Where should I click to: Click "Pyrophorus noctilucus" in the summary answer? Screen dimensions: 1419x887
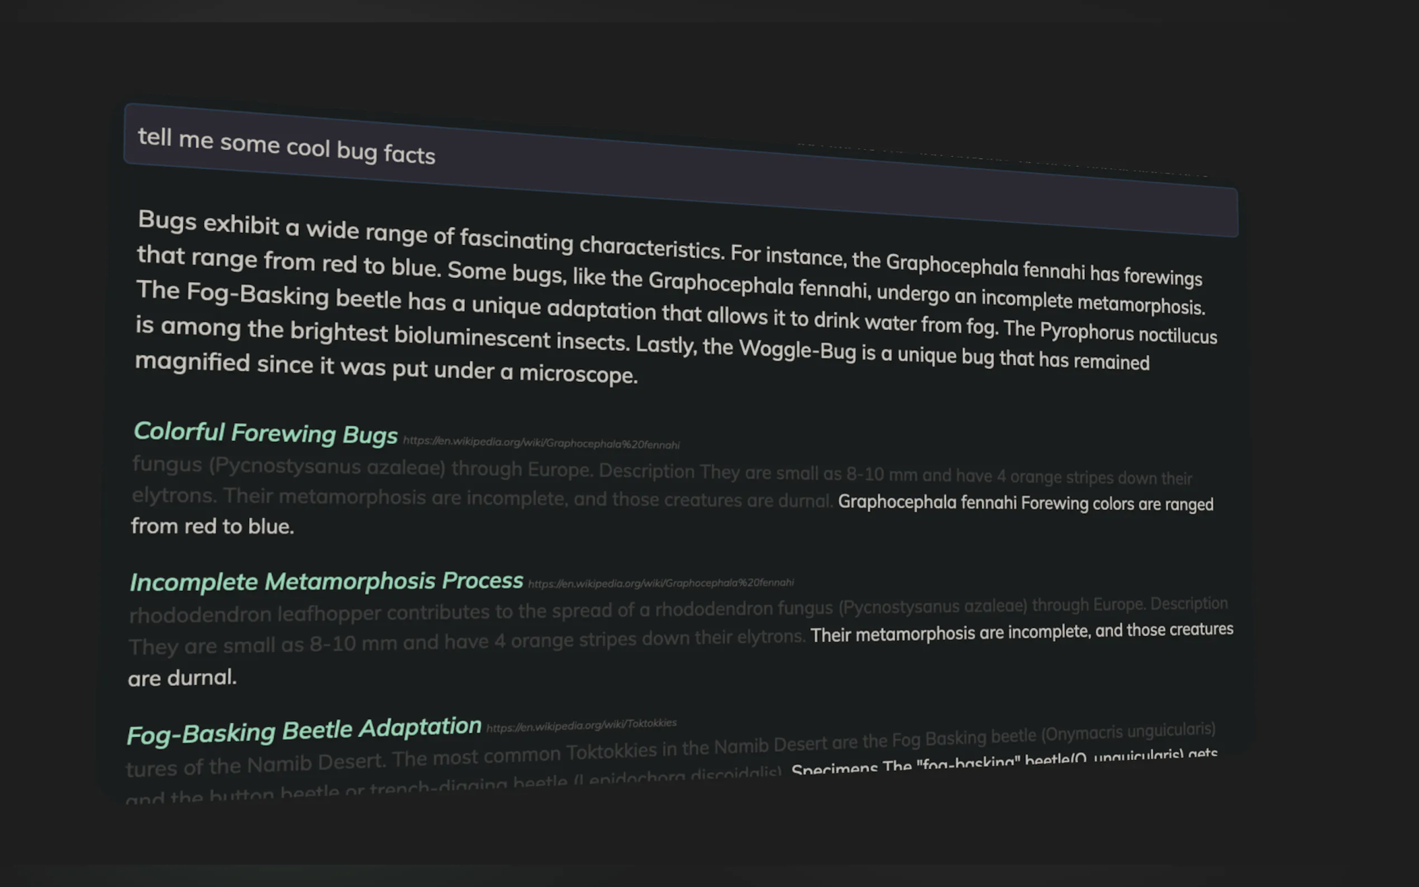[1127, 333]
